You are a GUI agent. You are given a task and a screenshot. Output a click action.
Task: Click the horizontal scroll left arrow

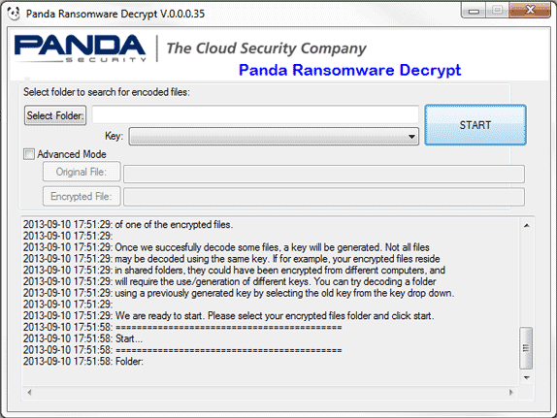click(29, 393)
